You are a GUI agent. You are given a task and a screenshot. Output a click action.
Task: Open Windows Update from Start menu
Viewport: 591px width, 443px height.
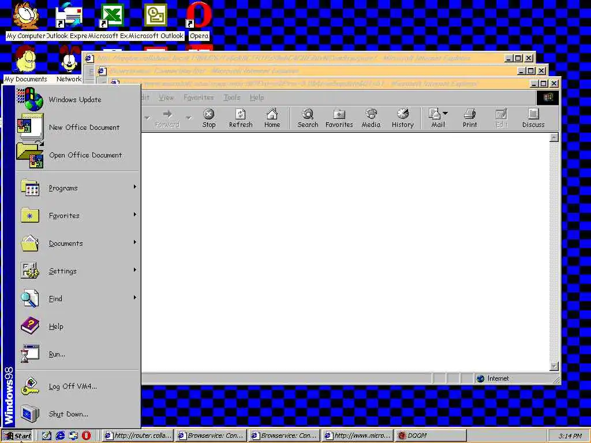pos(78,99)
